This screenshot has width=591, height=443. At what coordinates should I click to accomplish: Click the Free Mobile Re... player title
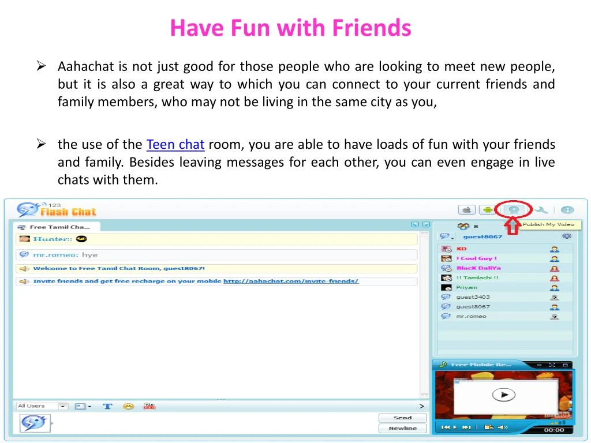[x=481, y=365]
